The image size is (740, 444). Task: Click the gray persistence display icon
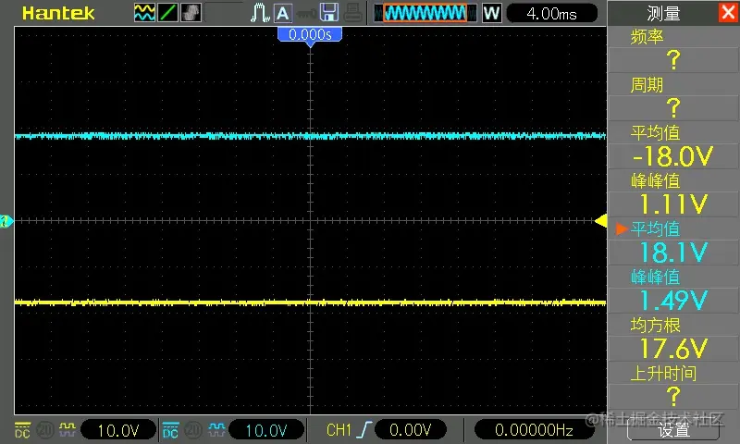click(x=191, y=13)
